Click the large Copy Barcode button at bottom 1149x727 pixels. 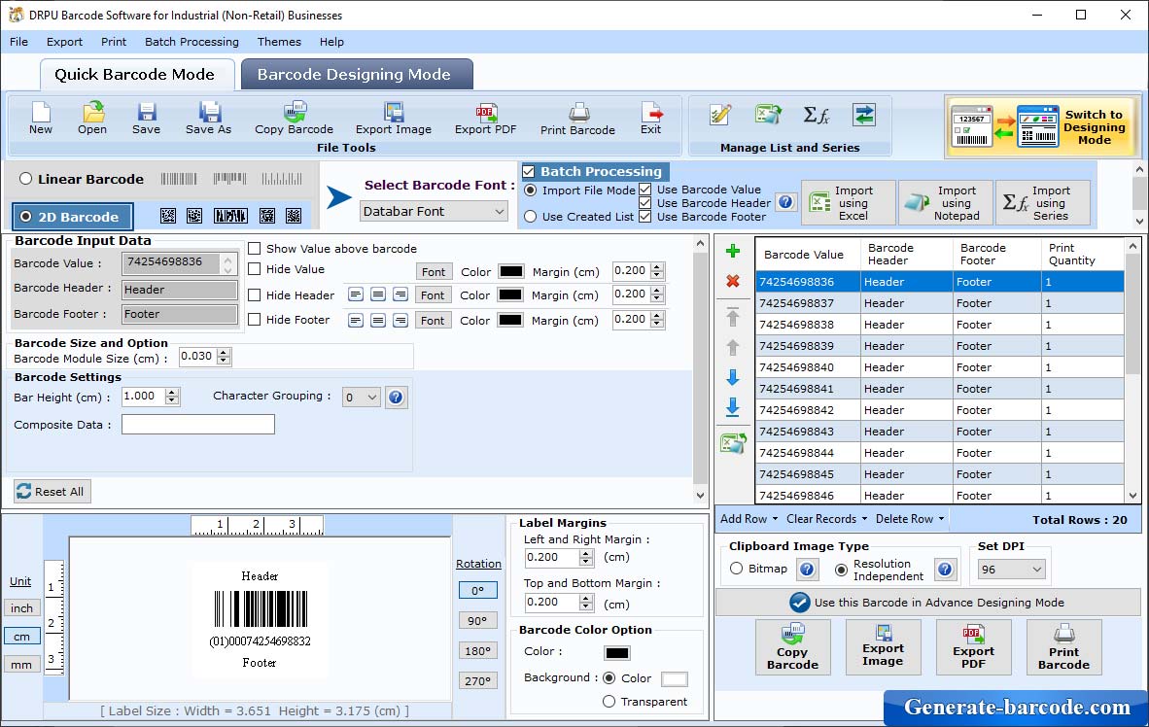(x=793, y=647)
